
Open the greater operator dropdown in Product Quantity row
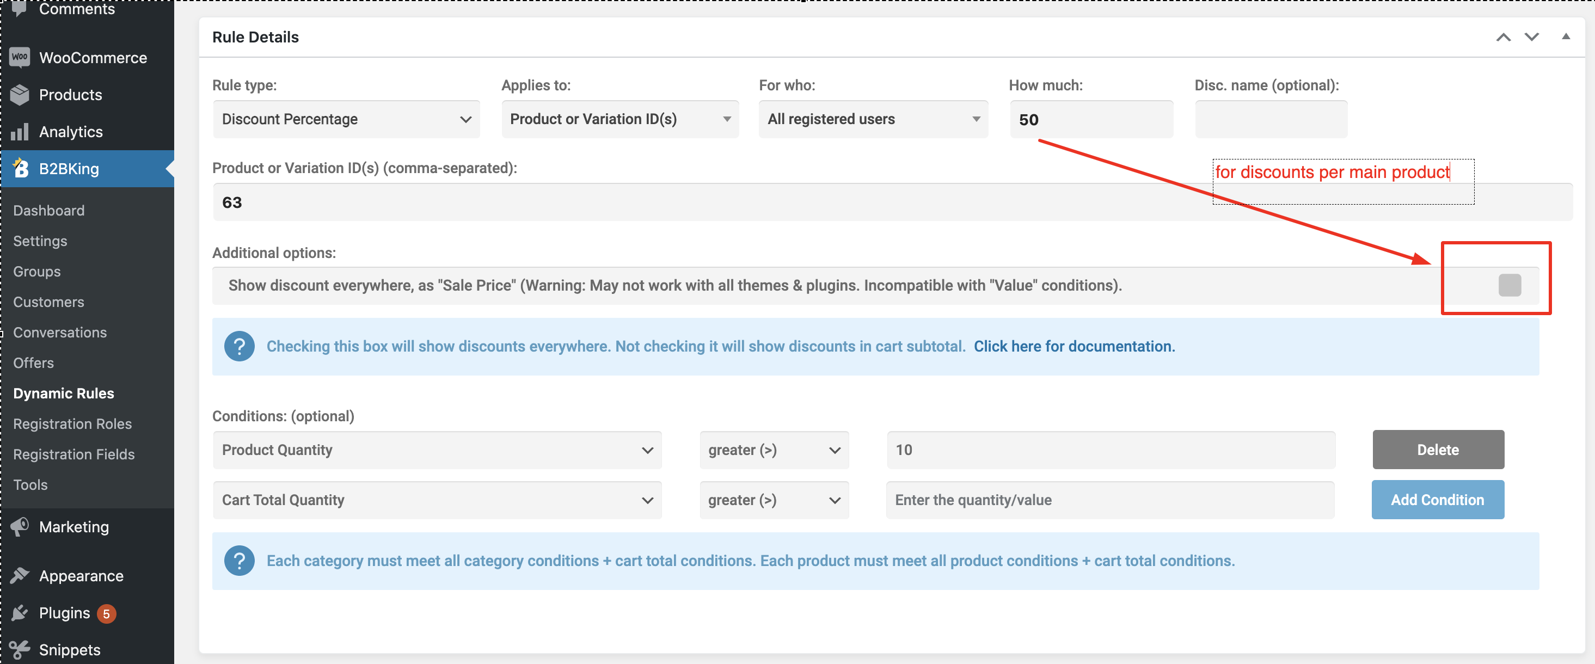coord(774,450)
